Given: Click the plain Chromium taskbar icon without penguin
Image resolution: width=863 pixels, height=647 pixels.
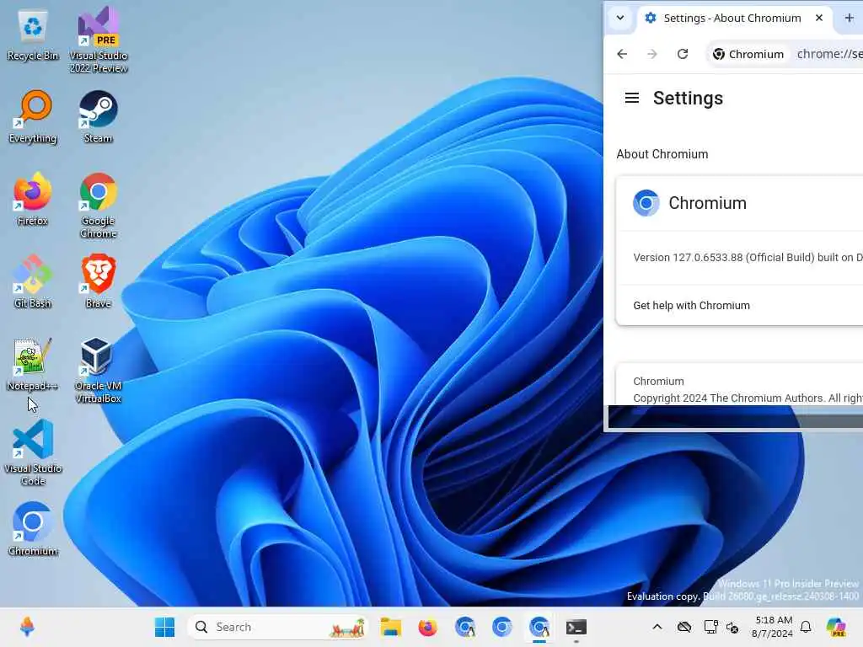Looking at the screenshot, I should coord(502,627).
